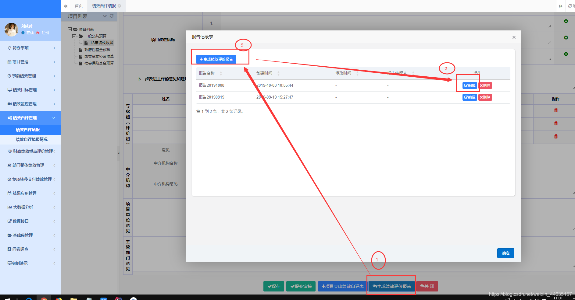
Task: Edit the 报告20191008 record
Action: [x=470, y=85]
